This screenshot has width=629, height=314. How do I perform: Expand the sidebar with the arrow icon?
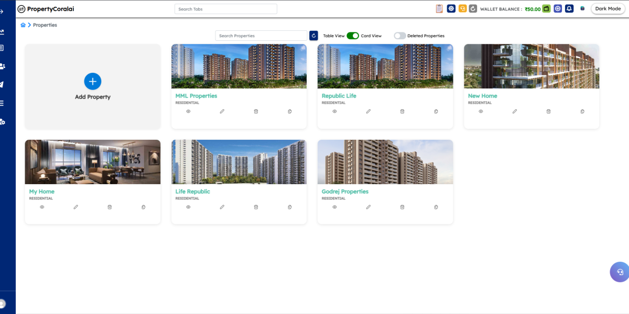click(x=2, y=12)
